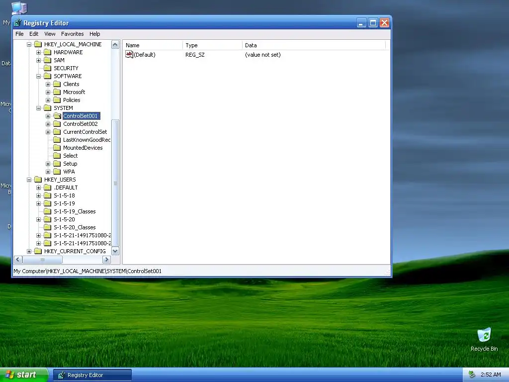Click the WPA folder icon

click(57, 171)
